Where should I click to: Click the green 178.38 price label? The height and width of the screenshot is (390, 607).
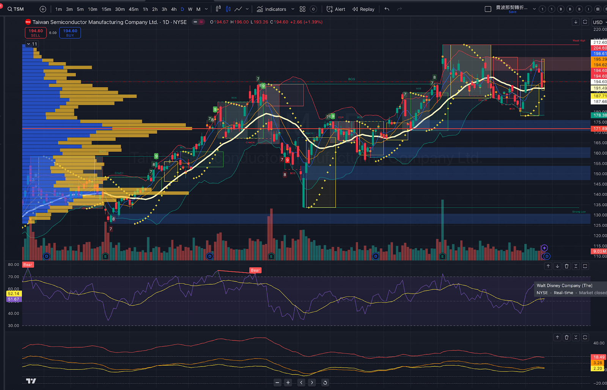click(599, 115)
